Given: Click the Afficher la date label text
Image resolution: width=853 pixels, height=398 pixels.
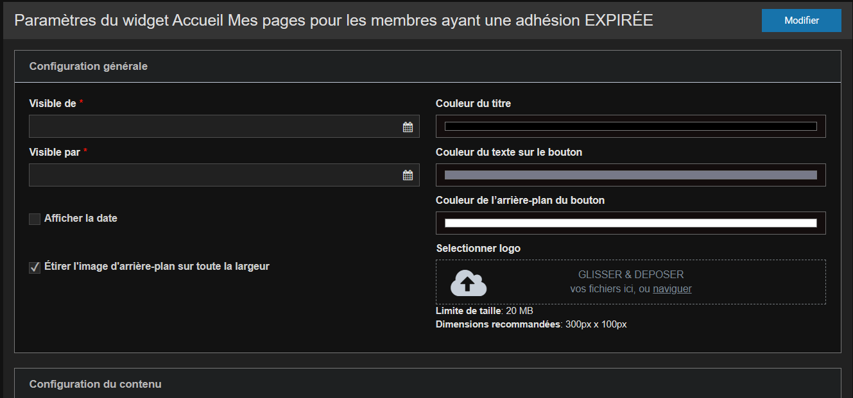Looking at the screenshot, I should 81,219.
